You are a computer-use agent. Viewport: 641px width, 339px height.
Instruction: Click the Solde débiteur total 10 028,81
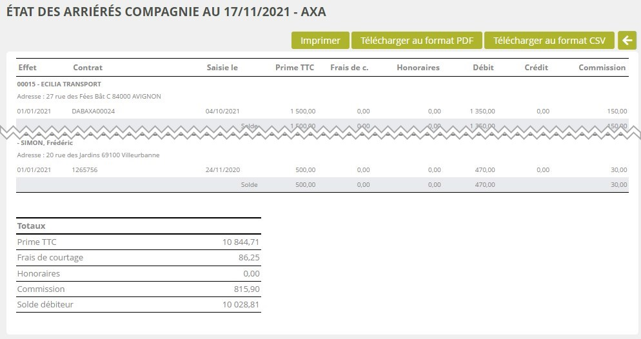[x=241, y=305]
